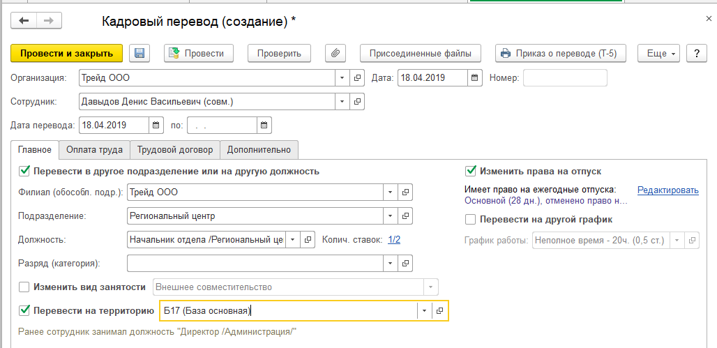Click into the Номер input field
717x348 pixels.
coord(565,77)
